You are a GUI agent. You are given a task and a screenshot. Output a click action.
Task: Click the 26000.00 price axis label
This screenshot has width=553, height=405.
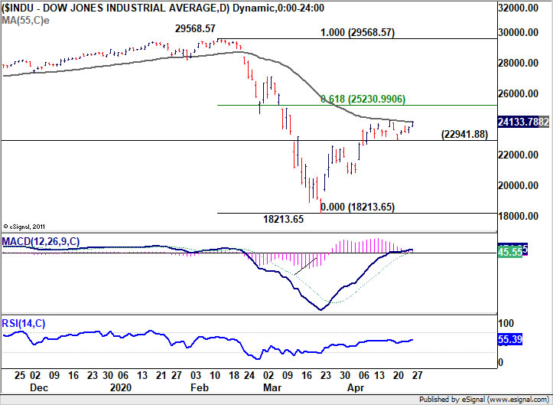[x=518, y=93]
